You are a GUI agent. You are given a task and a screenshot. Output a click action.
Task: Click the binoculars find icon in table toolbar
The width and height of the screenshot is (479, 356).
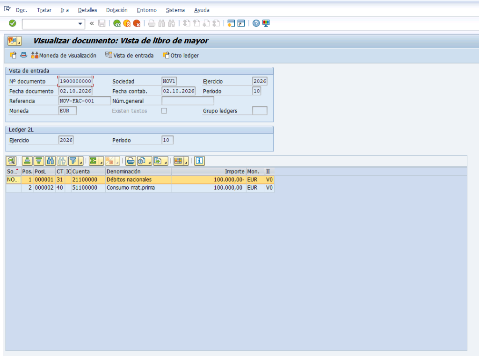(x=51, y=161)
